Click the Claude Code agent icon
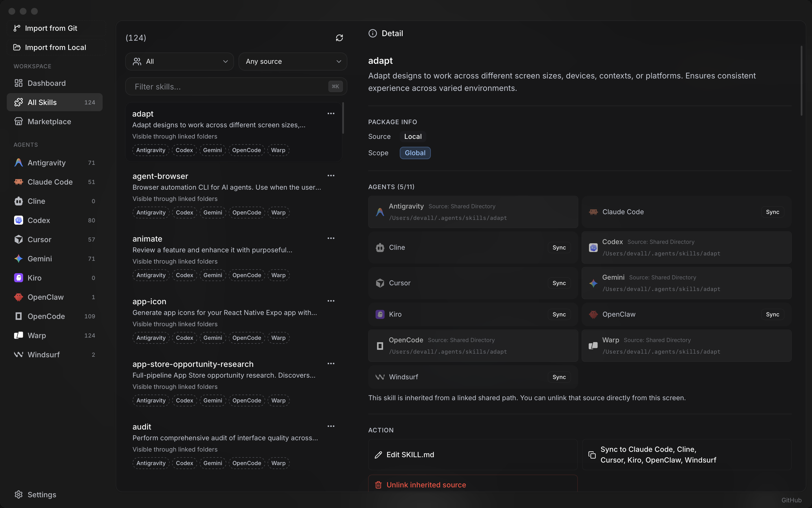The width and height of the screenshot is (812, 508). click(x=18, y=182)
